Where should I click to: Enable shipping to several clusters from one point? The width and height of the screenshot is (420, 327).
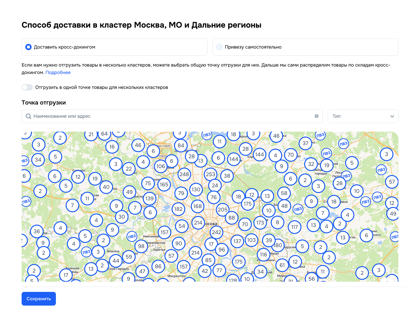[27, 87]
